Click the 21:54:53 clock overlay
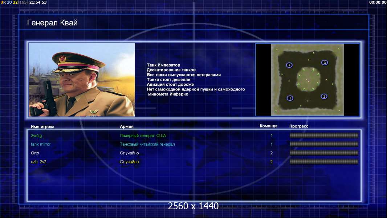The width and height of the screenshot is (387, 218). pyautogui.click(x=38, y=2)
